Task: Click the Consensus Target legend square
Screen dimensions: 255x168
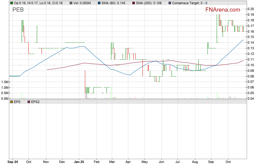Action: click(170, 3)
